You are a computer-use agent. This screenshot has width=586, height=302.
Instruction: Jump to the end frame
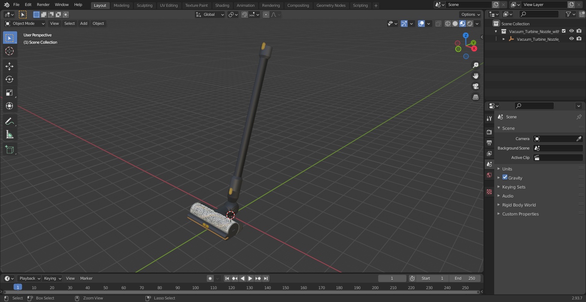coord(266,278)
